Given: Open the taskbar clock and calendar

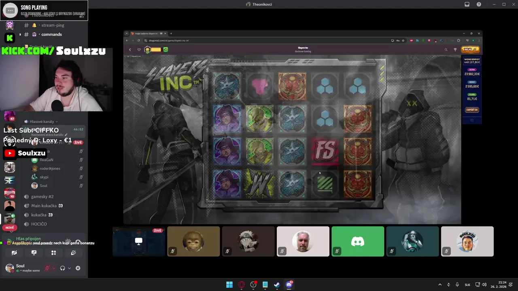Looking at the screenshot, I should 499,285.
